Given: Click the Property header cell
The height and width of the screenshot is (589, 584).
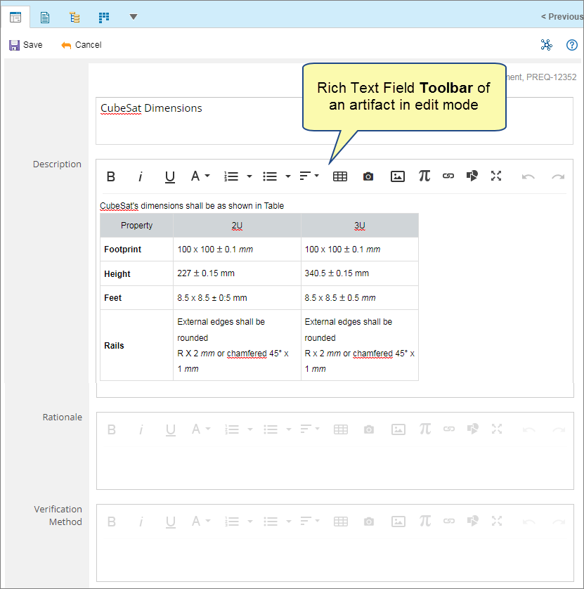Looking at the screenshot, I should pyautogui.click(x=137, y=226).
